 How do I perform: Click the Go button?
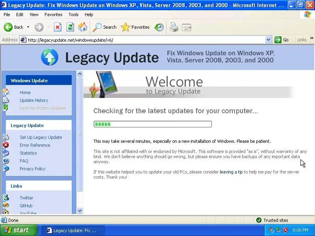282,40
